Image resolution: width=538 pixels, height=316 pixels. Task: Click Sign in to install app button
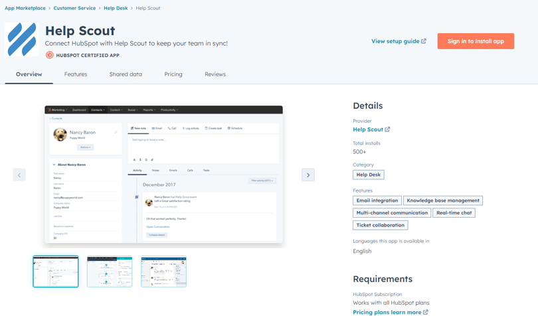pyautogui.click(x=476, y=41)
